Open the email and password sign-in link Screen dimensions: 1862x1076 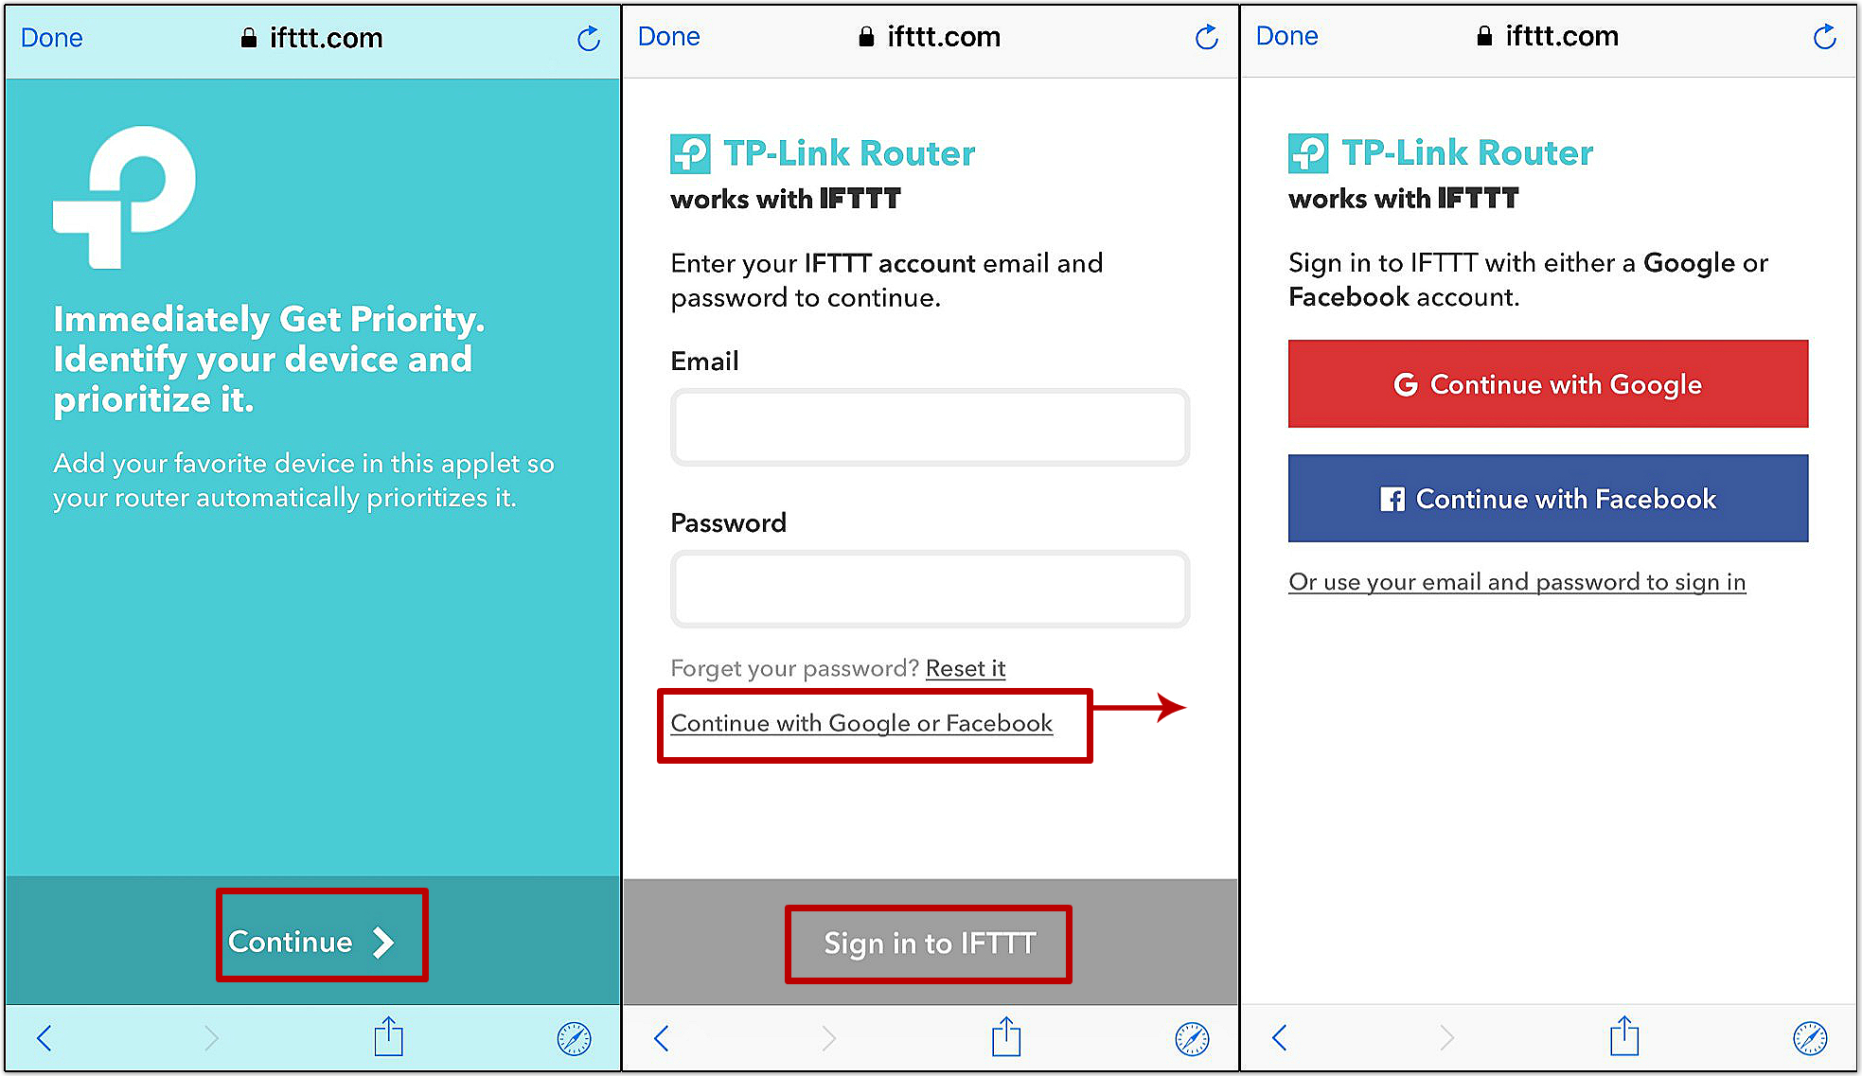pos(1516,582)
